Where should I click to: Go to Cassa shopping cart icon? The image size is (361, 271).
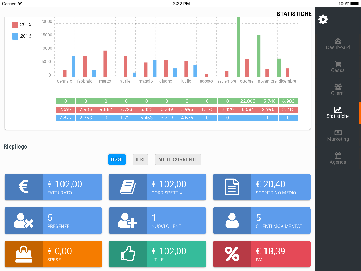(x=338, y=64)
